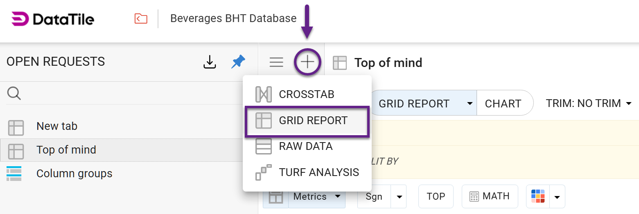Expand the GRID REPORT view dropdown
The width and height of the screenshot is (639, 214).
470,104
